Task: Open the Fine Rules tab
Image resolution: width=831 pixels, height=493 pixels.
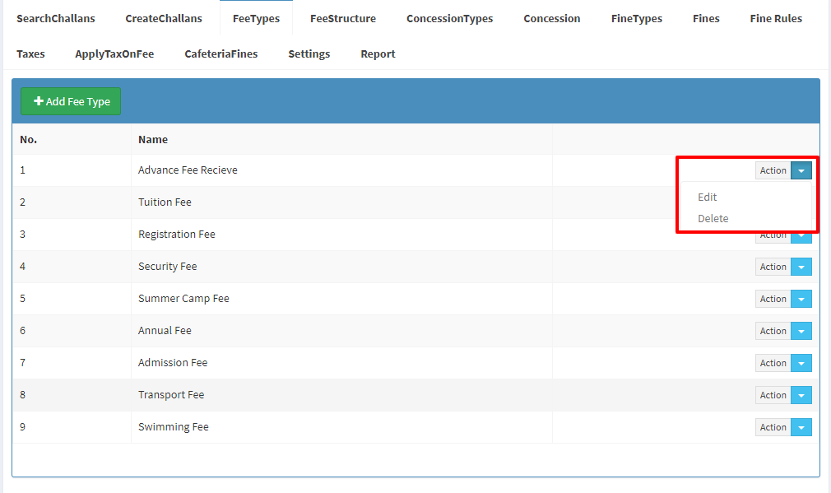Action: pos(776,19)
